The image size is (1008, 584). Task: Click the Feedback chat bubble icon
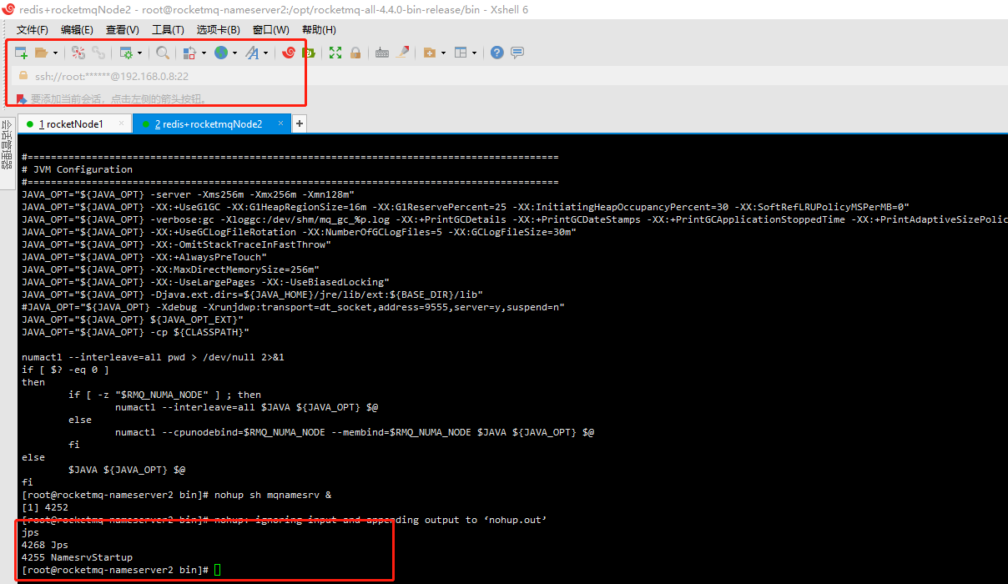(x=517, y=53)
